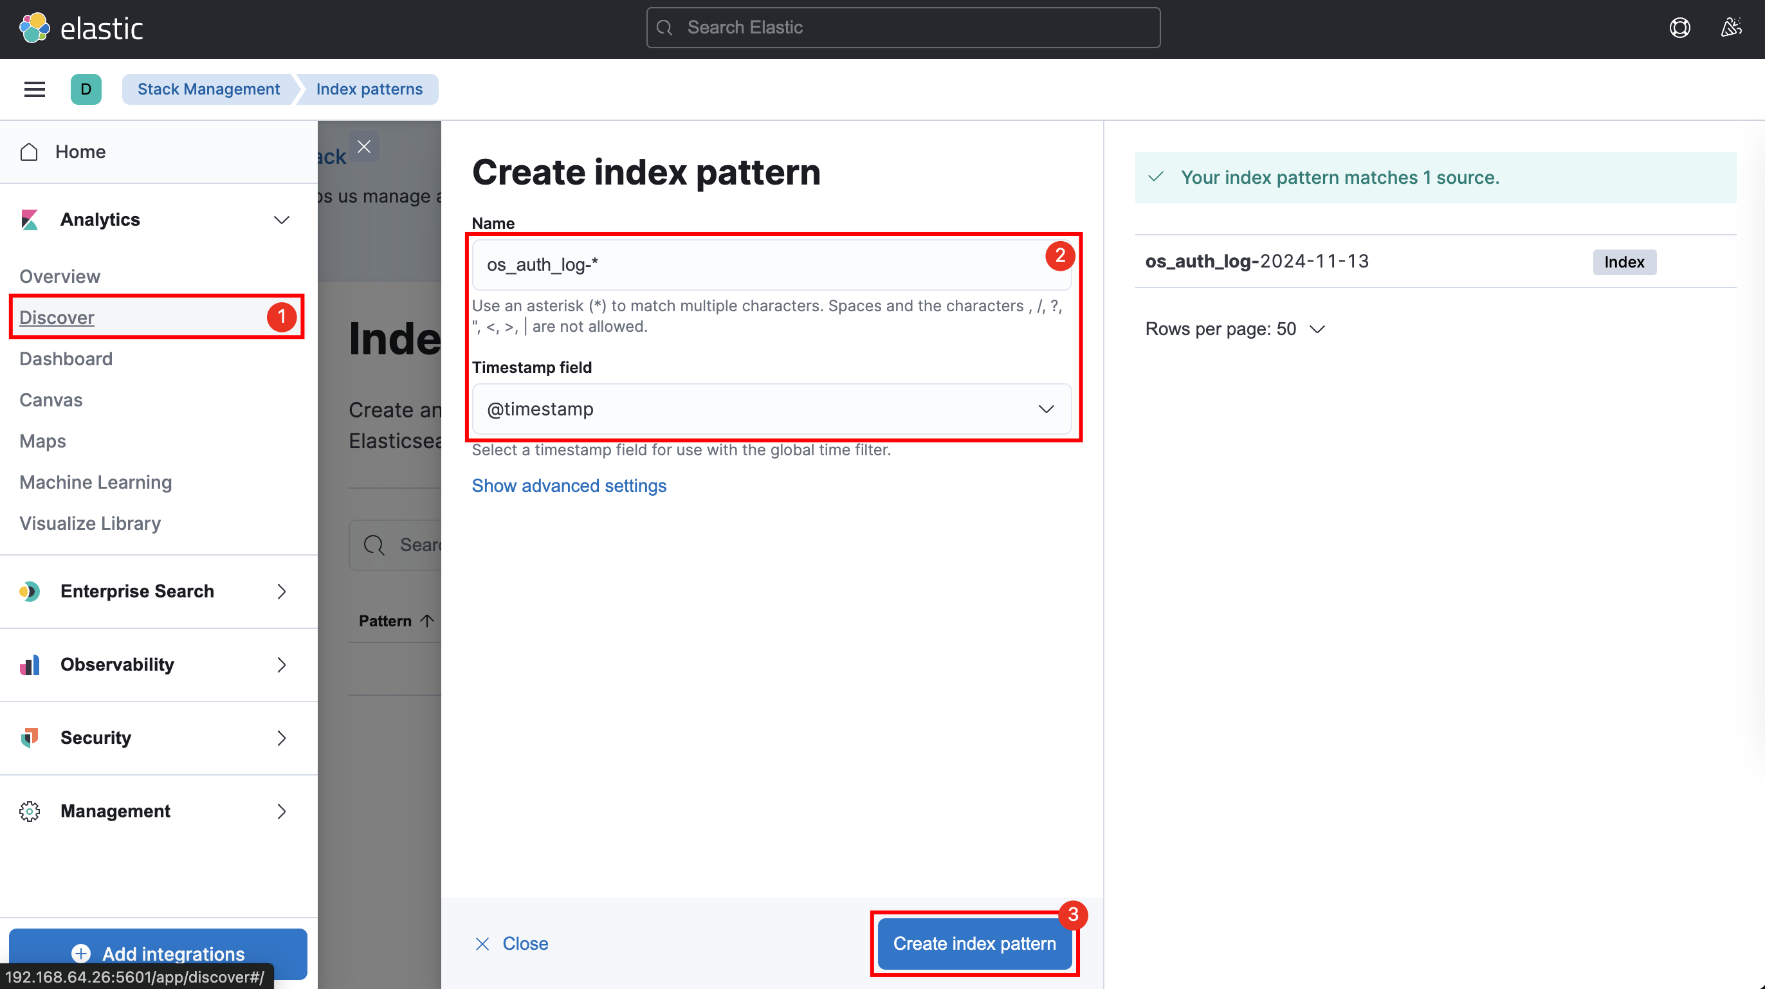Click the Analytics Kibana icon
This screenshot has height=989, width=1765.
30,220
